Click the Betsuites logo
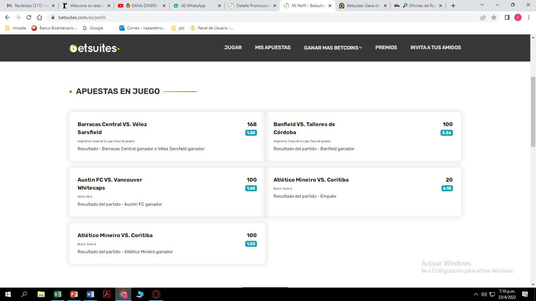 94,48
